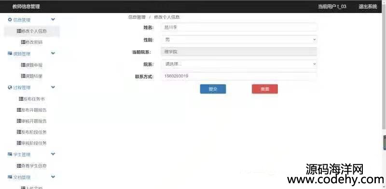Click the list icon of 审核开题报告
This screenshot has width=386, height=189.
pos(19,121)
